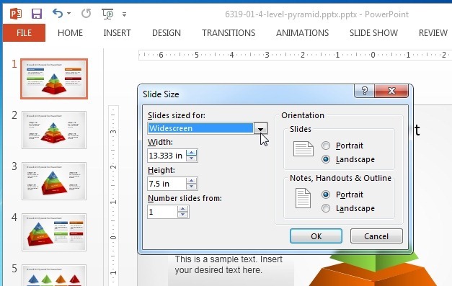Select Landscape orientation for Slides

tap(326, 159)
